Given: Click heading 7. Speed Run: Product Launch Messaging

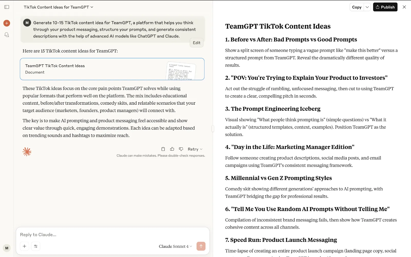Looking at the screenshot, I should pos(281,240).
